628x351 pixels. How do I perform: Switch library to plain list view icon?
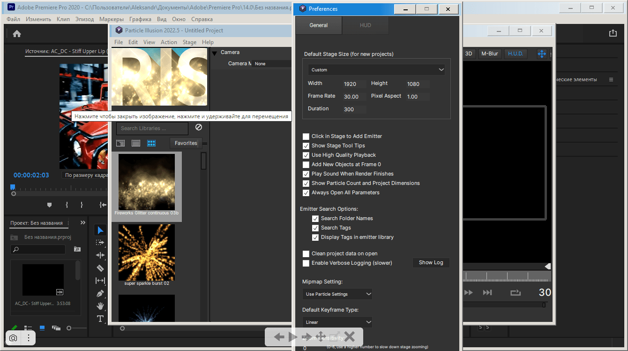136,143
